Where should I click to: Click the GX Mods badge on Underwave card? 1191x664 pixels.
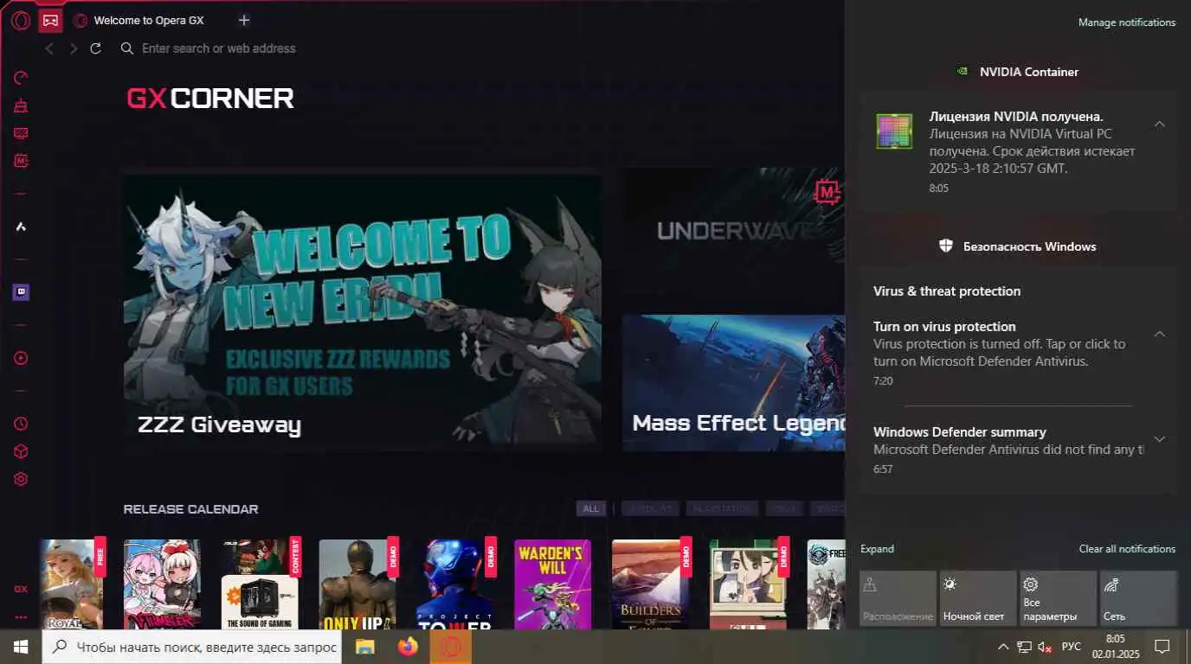[x=827, y=191]
